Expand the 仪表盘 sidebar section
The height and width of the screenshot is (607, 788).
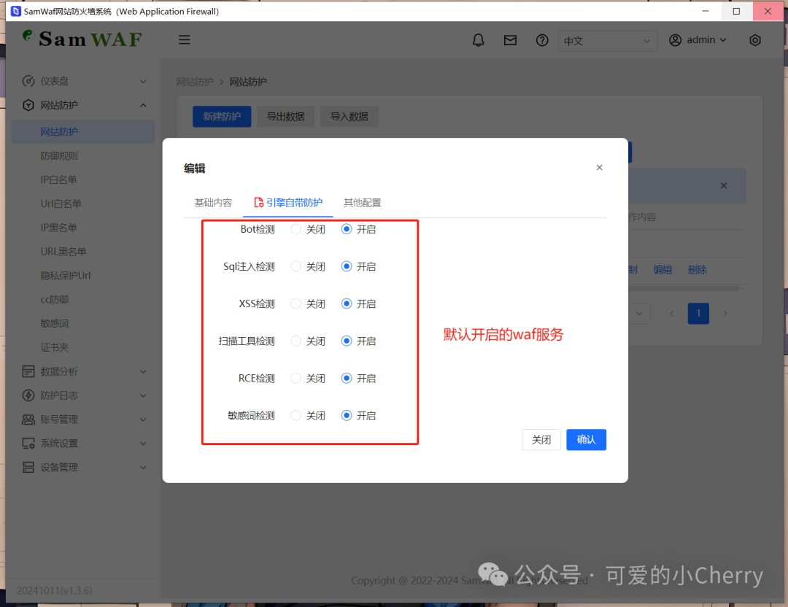(x=143, y=82)
